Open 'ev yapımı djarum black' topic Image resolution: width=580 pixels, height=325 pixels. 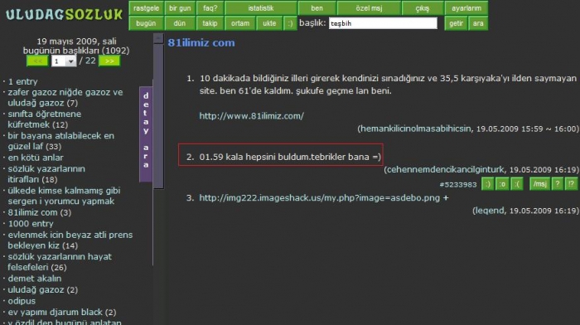62,312
